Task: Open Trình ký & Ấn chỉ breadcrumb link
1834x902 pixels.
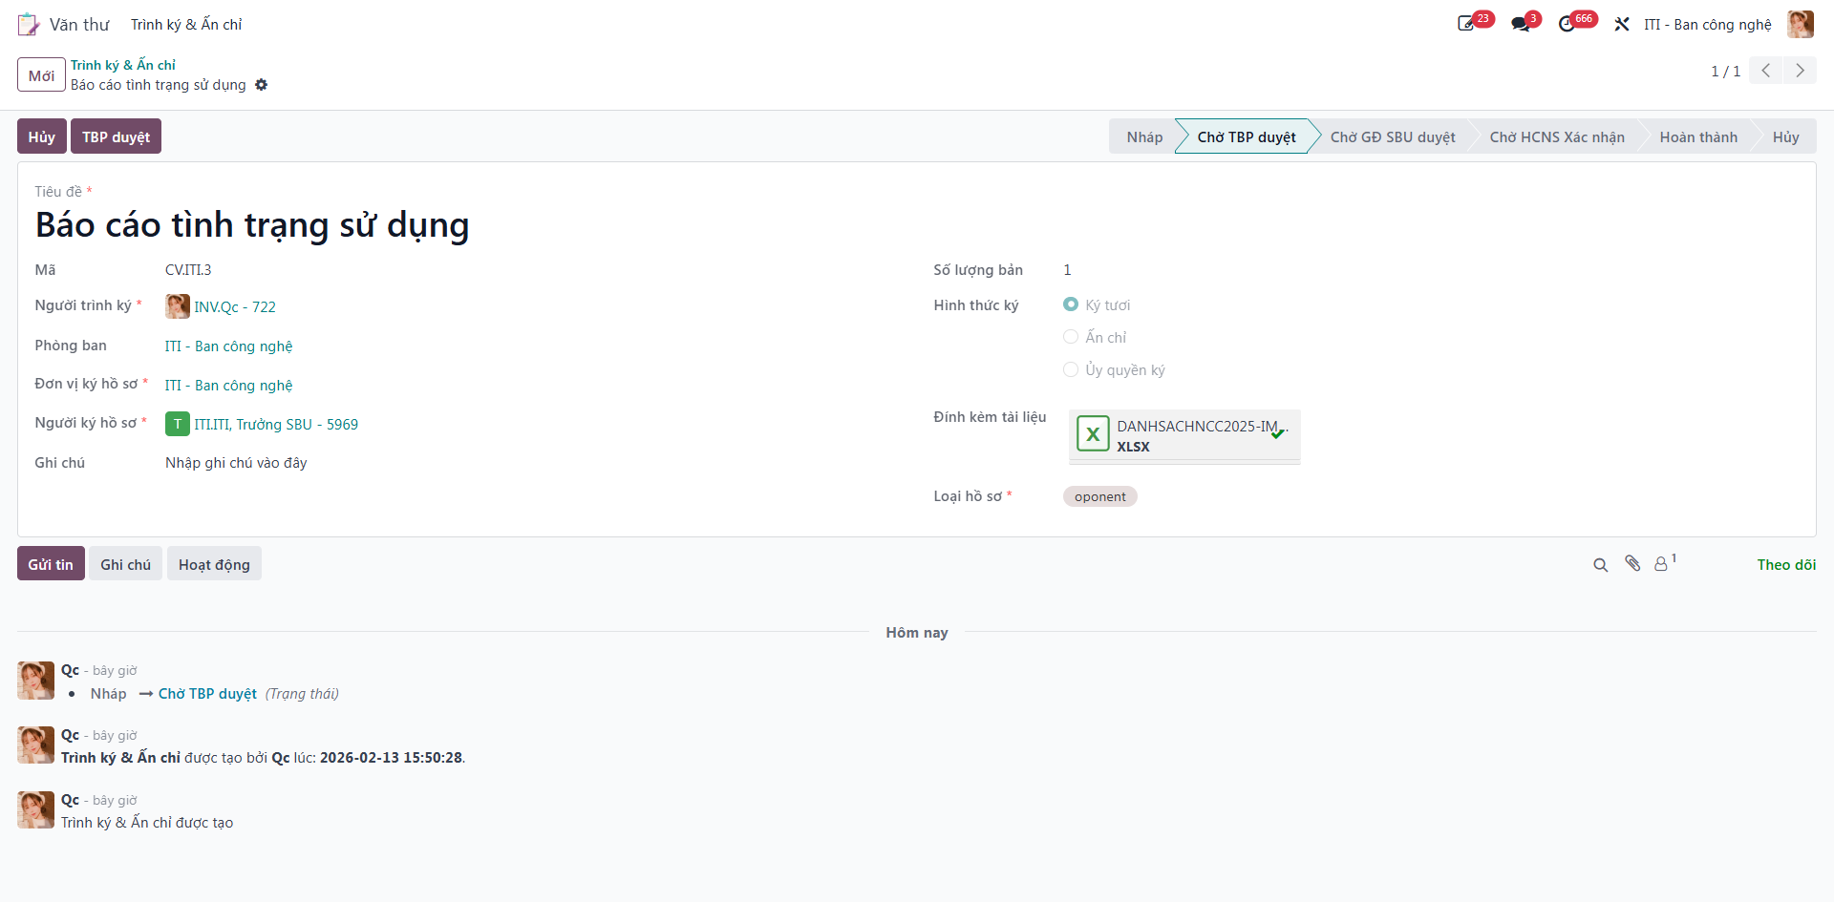Action: point(123,65)
